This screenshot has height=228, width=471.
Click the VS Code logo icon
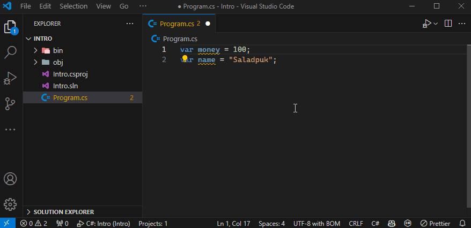[x=7, y=6]
